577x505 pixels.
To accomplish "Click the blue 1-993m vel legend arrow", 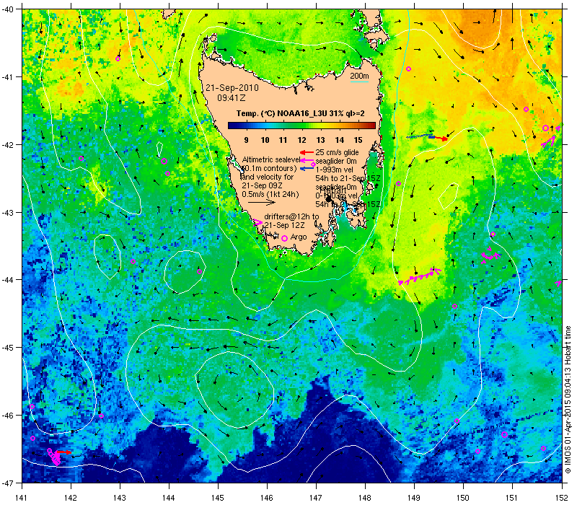I will pyautogui.click(x=307, y=169).
